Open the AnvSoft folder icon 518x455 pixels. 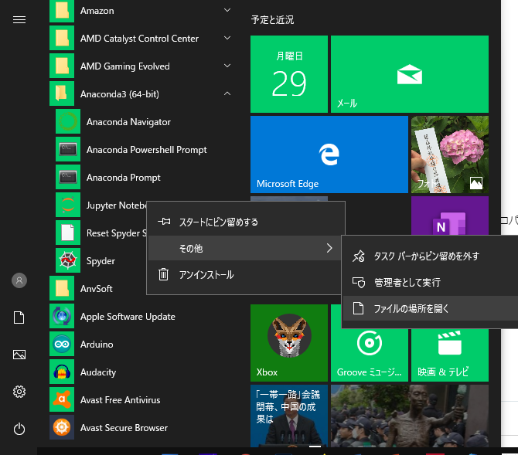[x=62, y=288]
